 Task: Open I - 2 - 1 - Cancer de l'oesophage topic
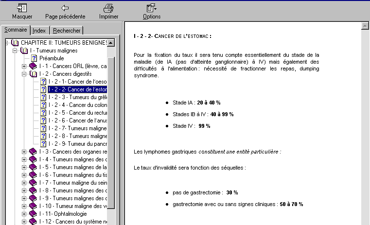[77, 82]
